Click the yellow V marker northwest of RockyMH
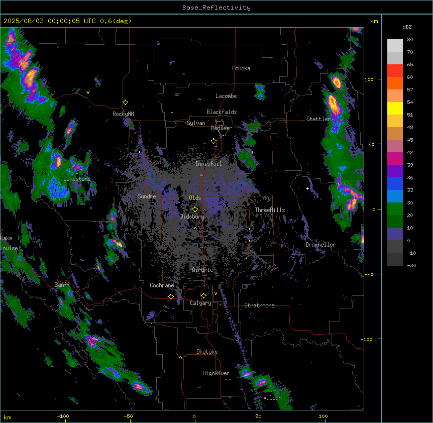The width and height of the screenshot is (433, 423). click(88, 92)
